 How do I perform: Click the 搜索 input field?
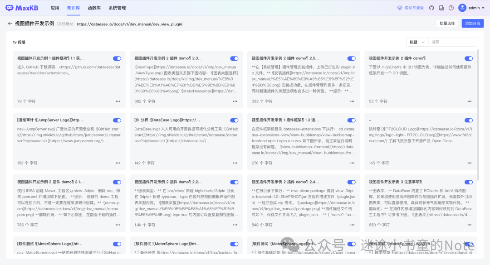point(452,42)
